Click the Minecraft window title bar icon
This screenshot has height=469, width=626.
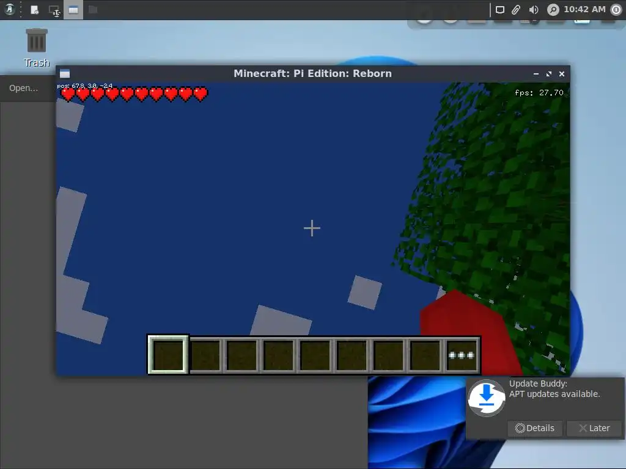(65, 73)
